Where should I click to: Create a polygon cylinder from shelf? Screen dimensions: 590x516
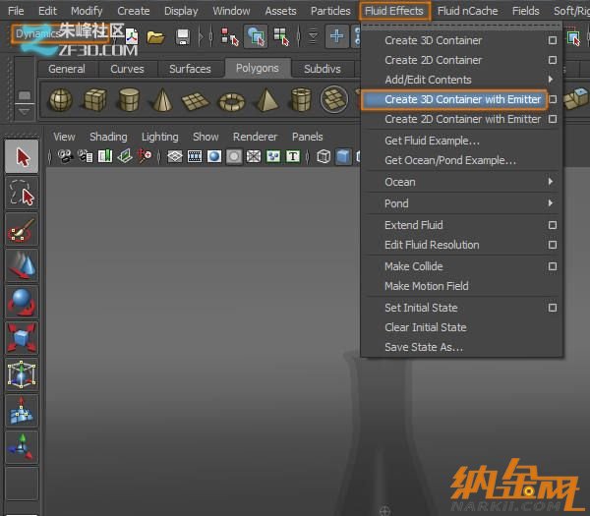point(129,99)
